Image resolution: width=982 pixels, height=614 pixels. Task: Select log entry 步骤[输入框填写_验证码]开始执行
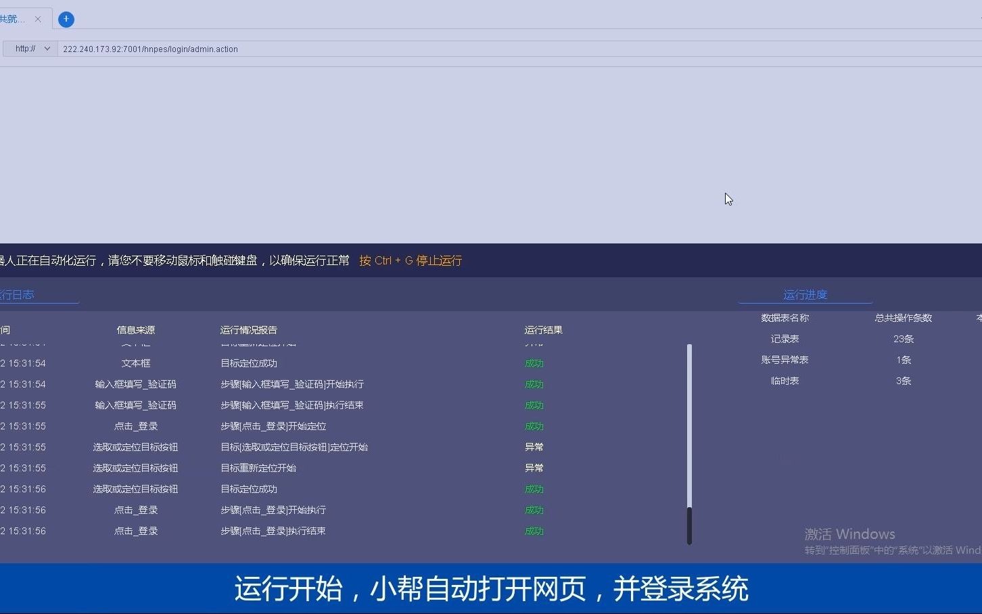click(292, 384)
